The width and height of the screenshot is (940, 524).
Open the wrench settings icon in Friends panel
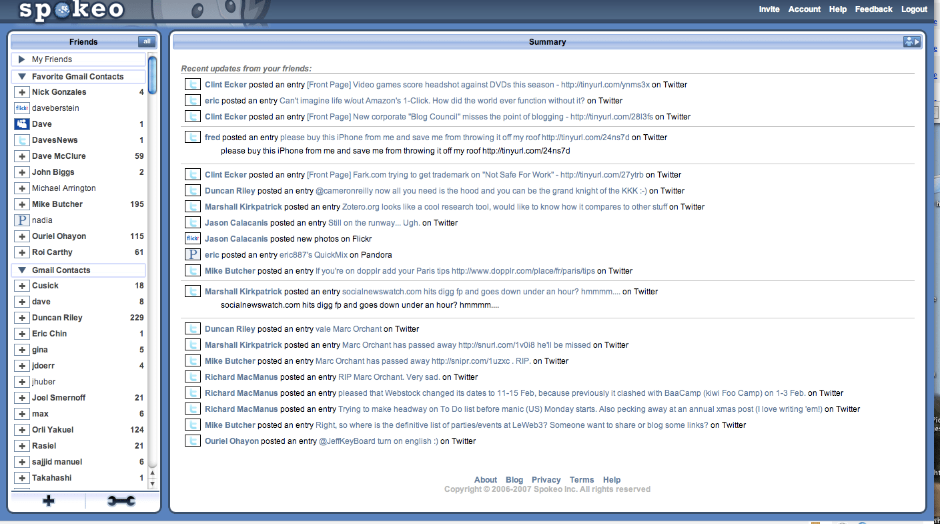tap(121, 501)
